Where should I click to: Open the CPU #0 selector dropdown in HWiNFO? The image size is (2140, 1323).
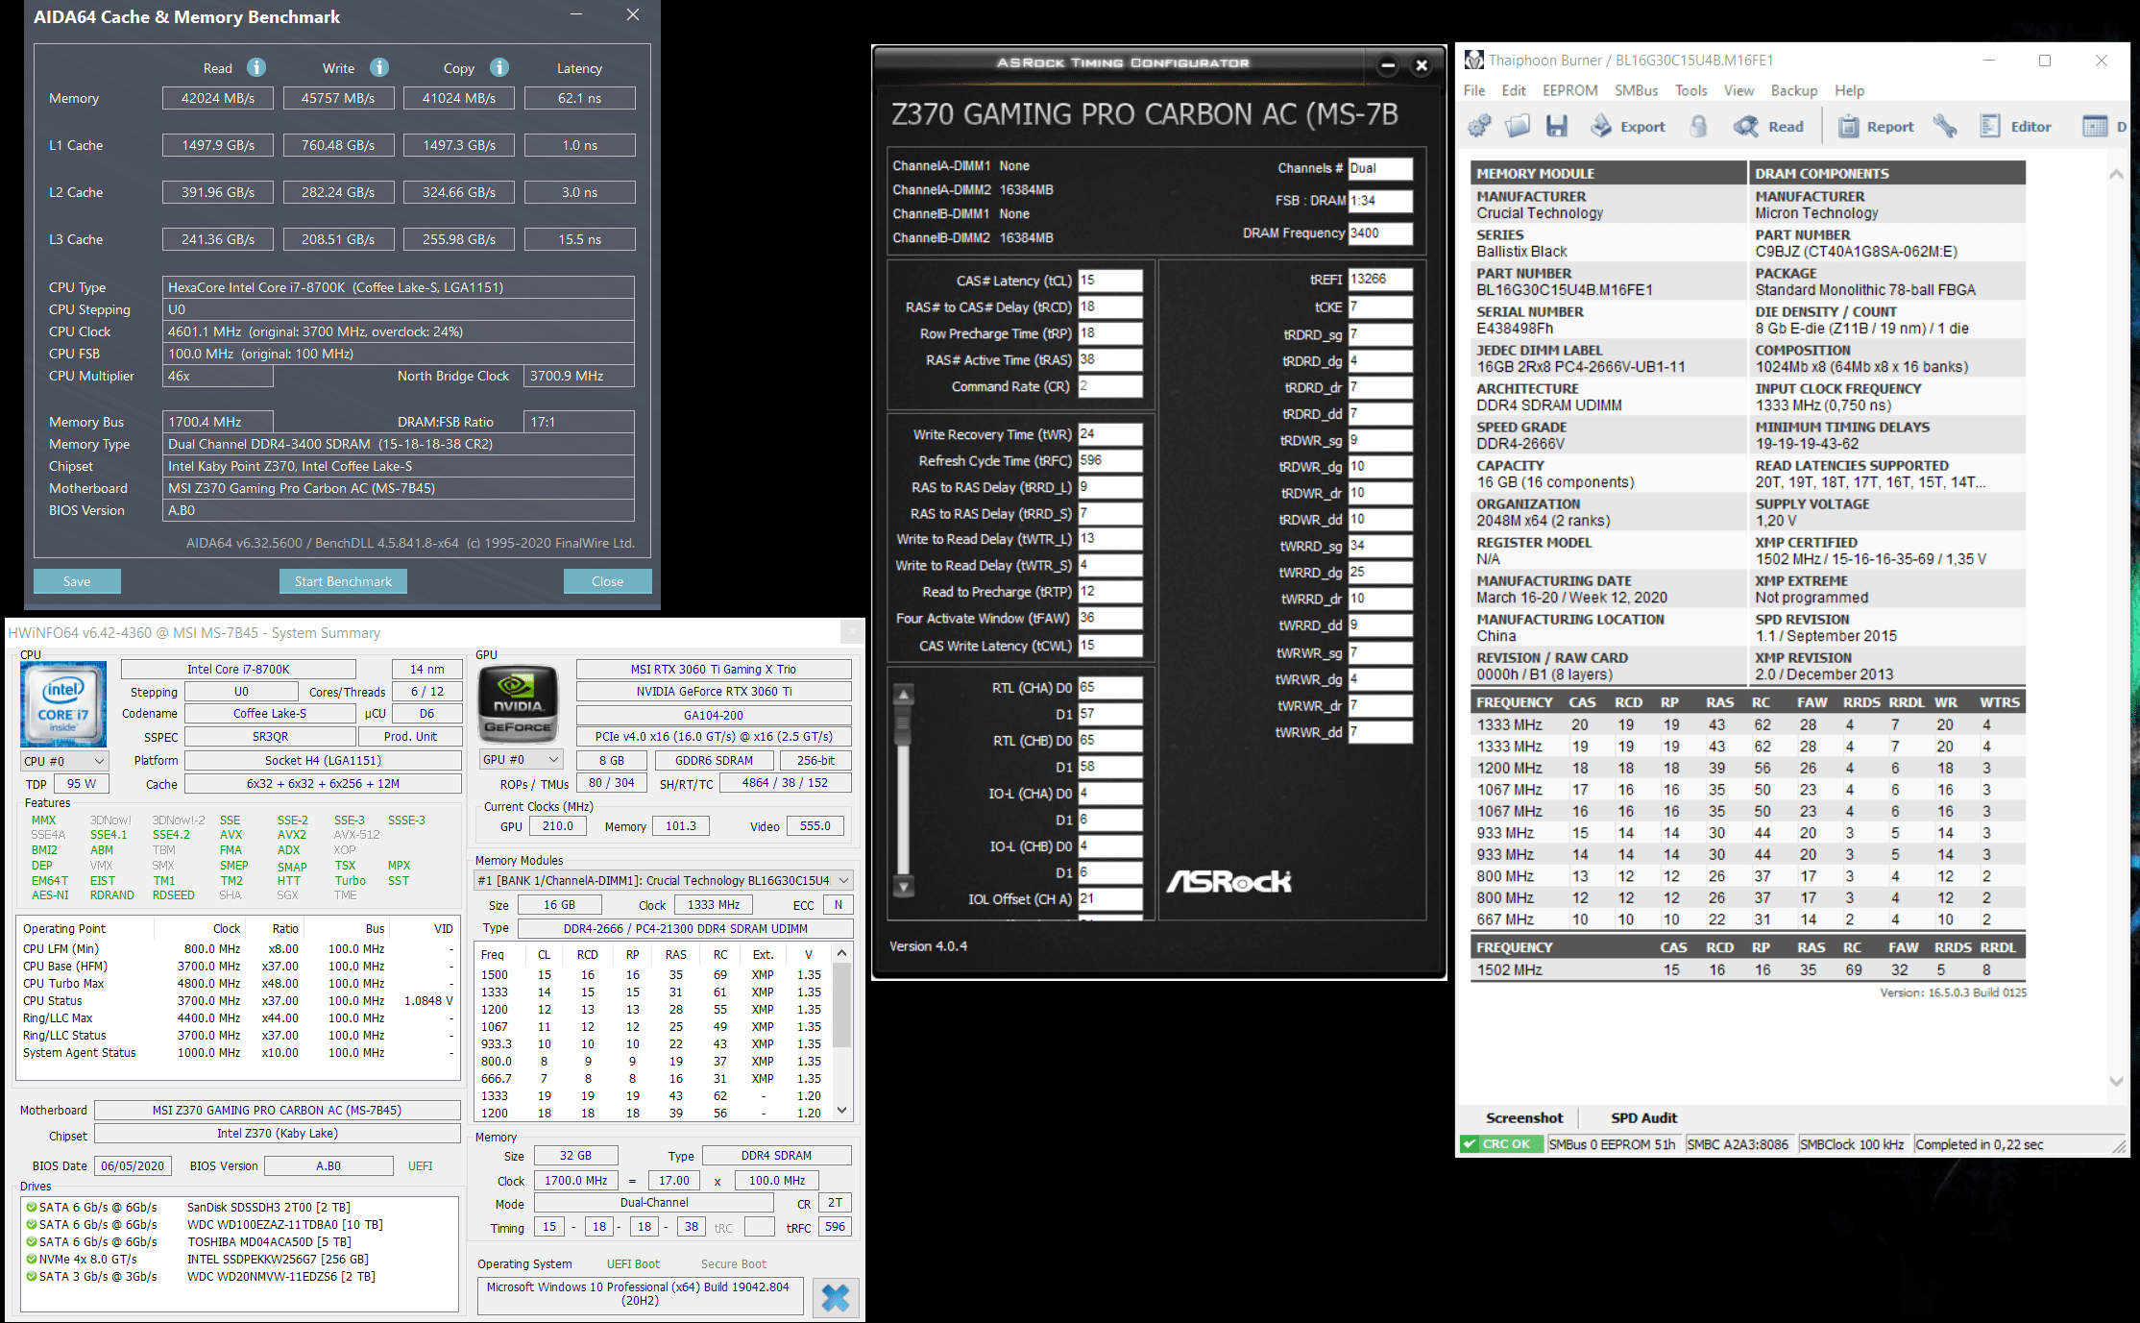(64, 761)
